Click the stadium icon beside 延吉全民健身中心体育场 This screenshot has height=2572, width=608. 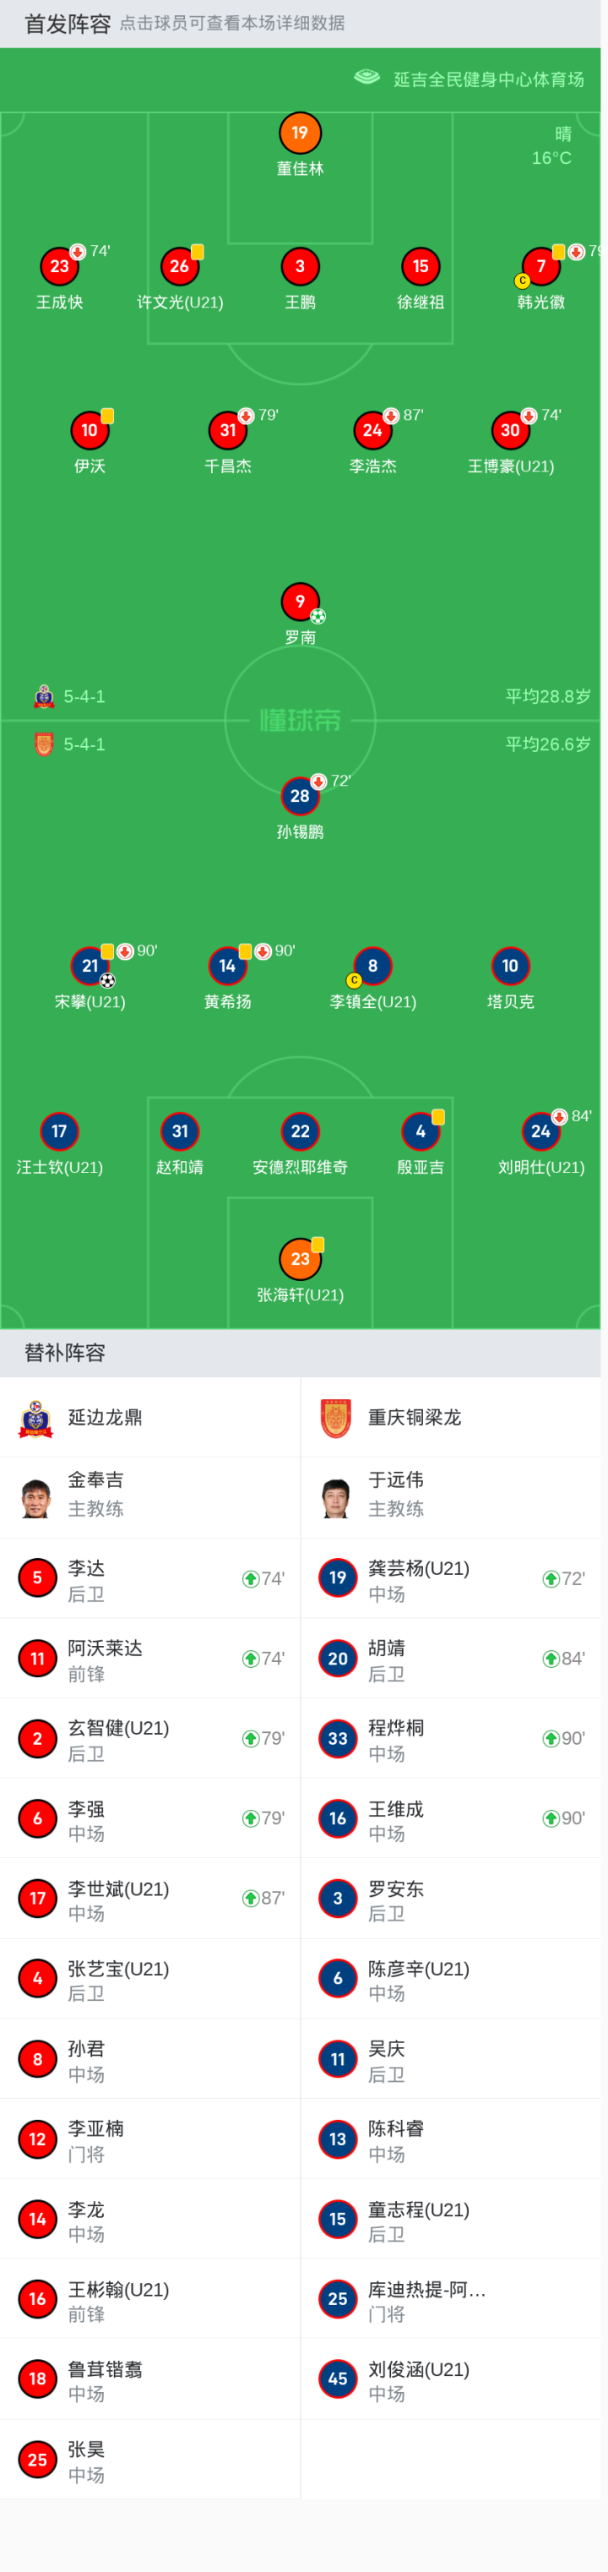click(367, 78)
